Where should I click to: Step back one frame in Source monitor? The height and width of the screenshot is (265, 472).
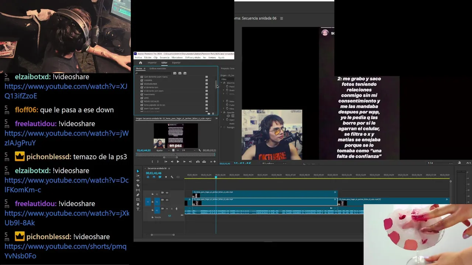[x=172, y=162]
